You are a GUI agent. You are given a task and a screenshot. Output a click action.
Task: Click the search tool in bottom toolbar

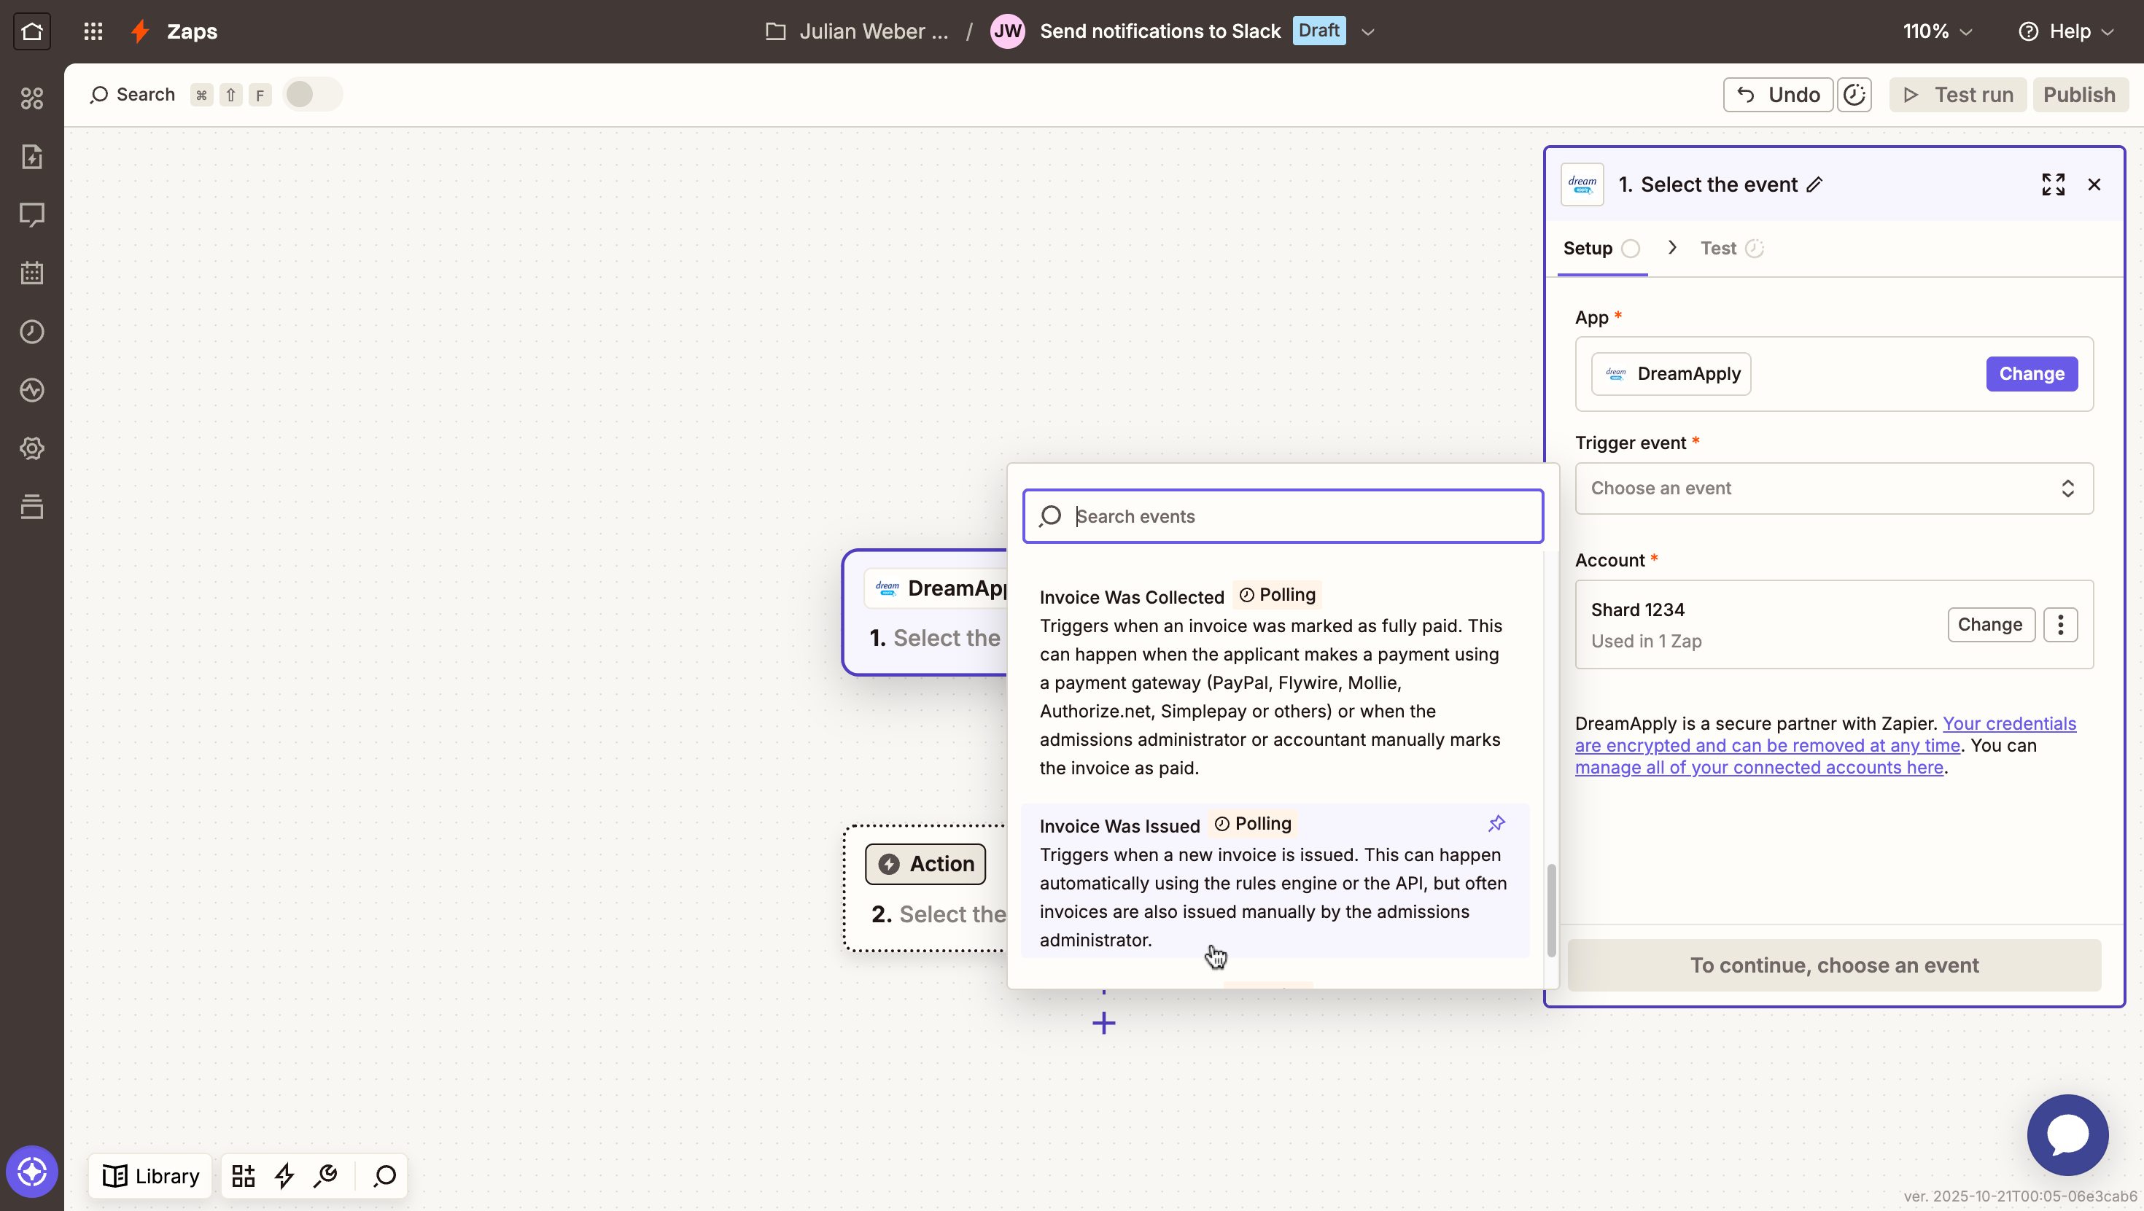click(x=384, y=1175)
